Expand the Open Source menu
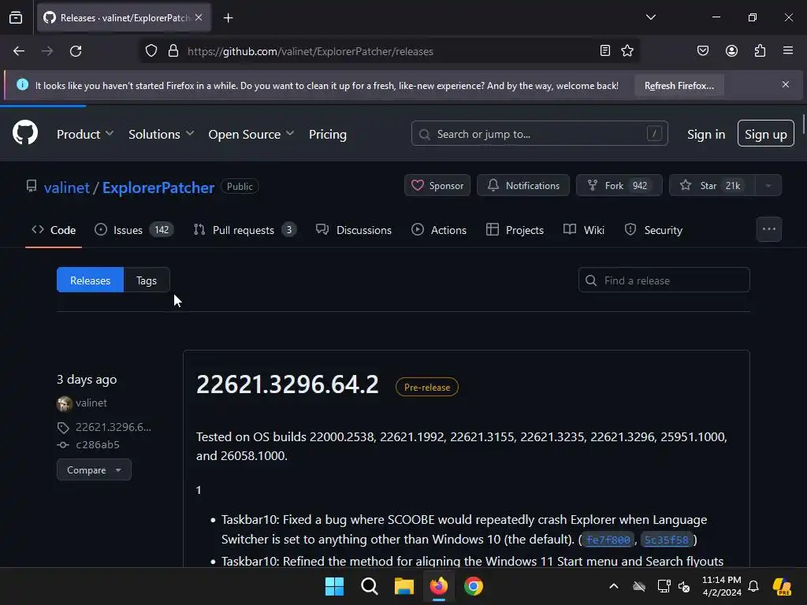This screenshot has width=807, height=605. (251, 134)
